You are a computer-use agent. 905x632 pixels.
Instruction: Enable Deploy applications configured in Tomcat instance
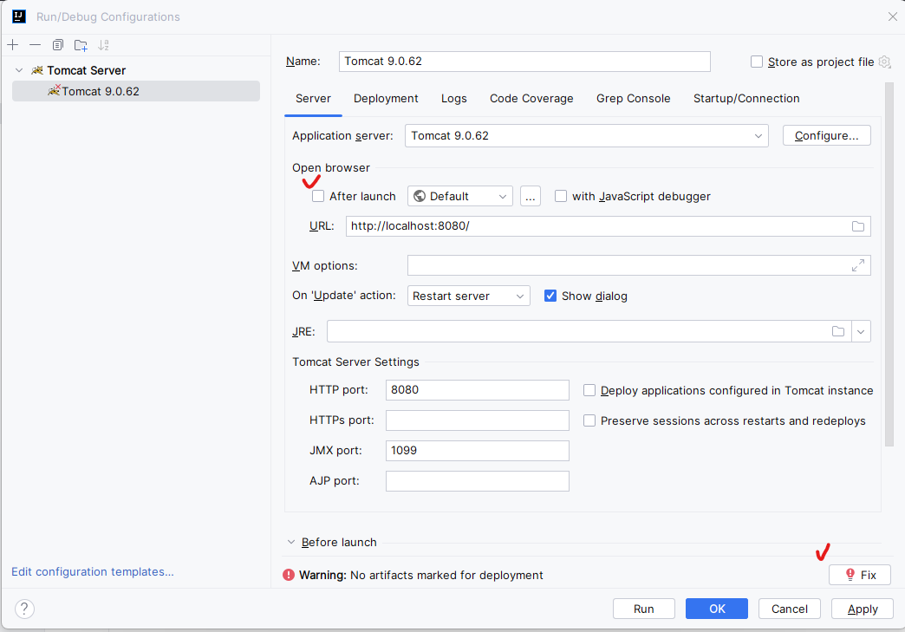point(589,390)
